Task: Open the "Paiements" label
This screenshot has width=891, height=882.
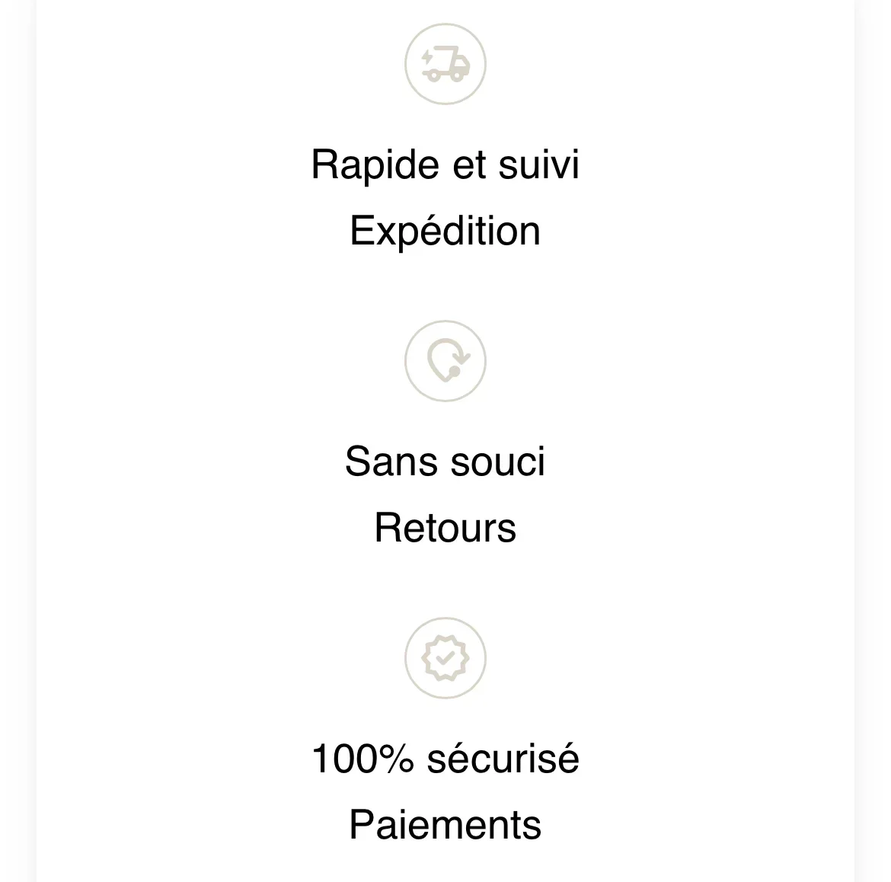Action: tap(445, 825)
